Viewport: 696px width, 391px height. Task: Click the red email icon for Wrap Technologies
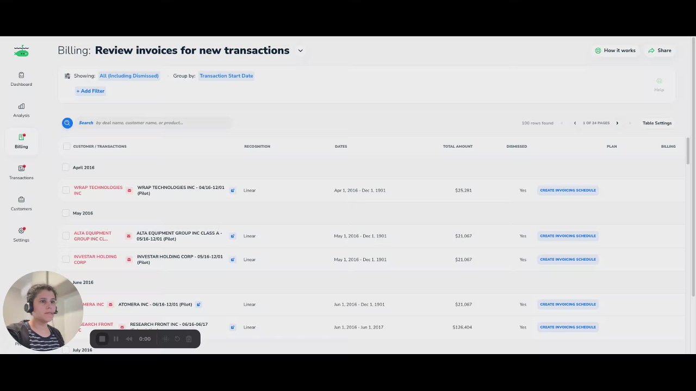pyautogui.click(x=129, y=191)
